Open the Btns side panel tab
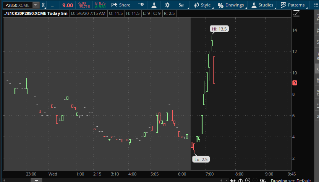Screen dimensions: 319x182 [317, 56]
